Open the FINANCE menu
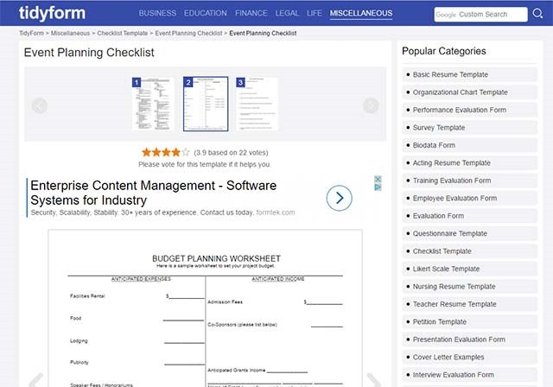The image size is (553, 387). 251,14
